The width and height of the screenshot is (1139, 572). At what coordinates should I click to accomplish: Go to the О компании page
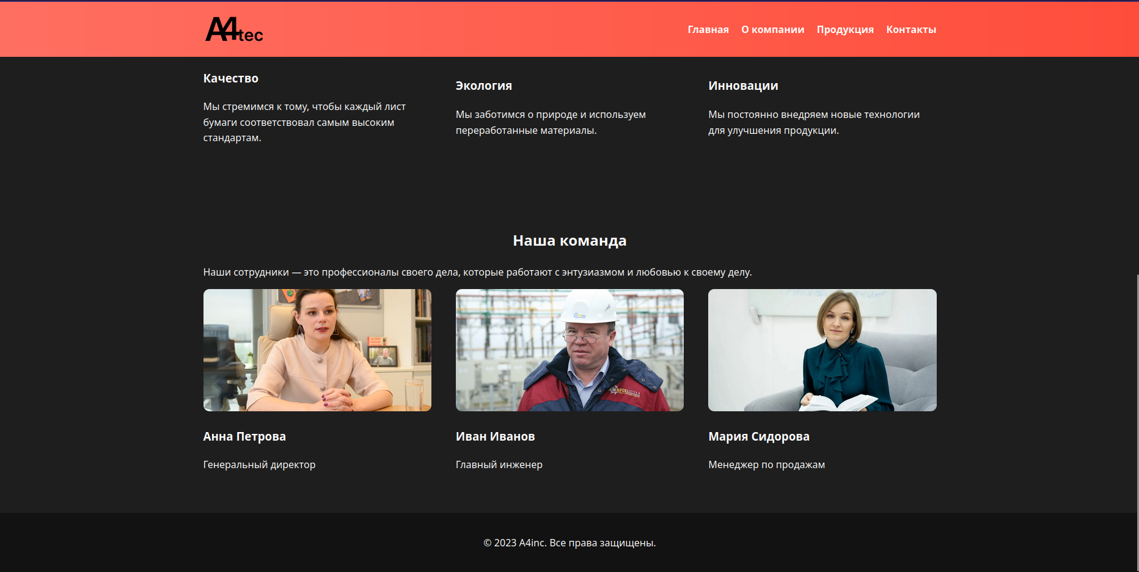coord(772,29)
